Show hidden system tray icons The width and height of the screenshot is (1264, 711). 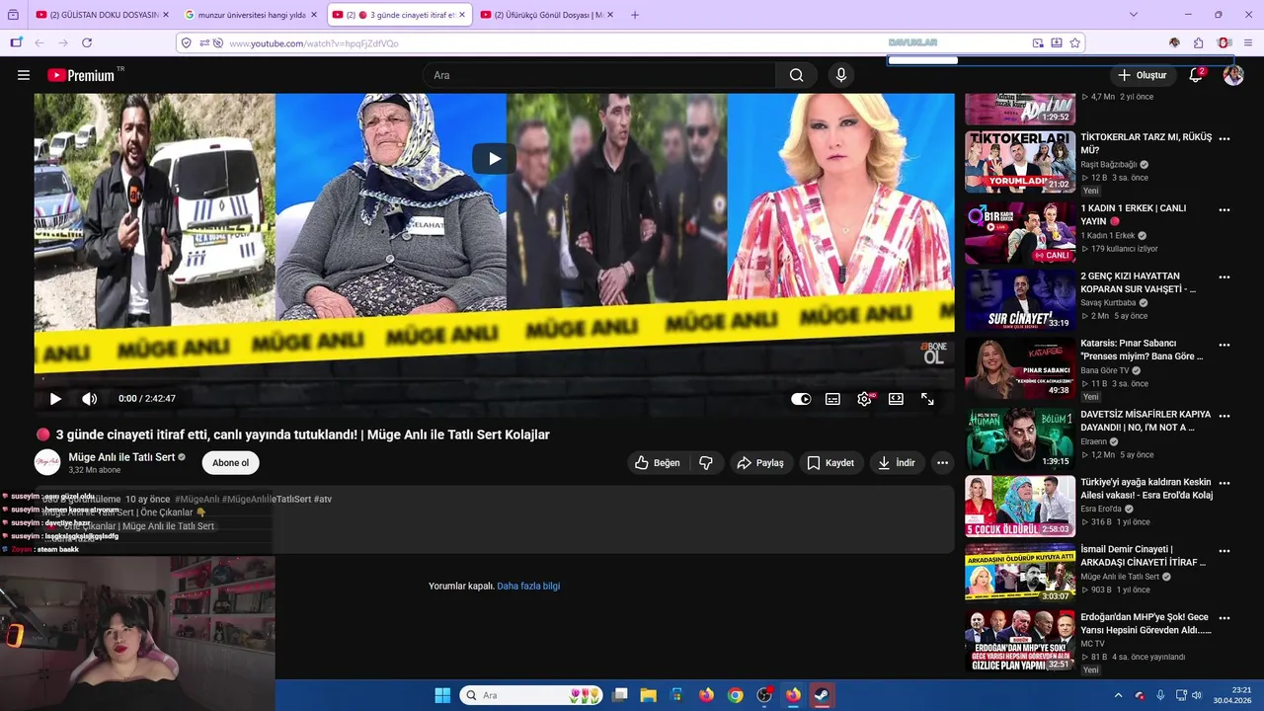pyautogui.click(x=1118, y=695)
